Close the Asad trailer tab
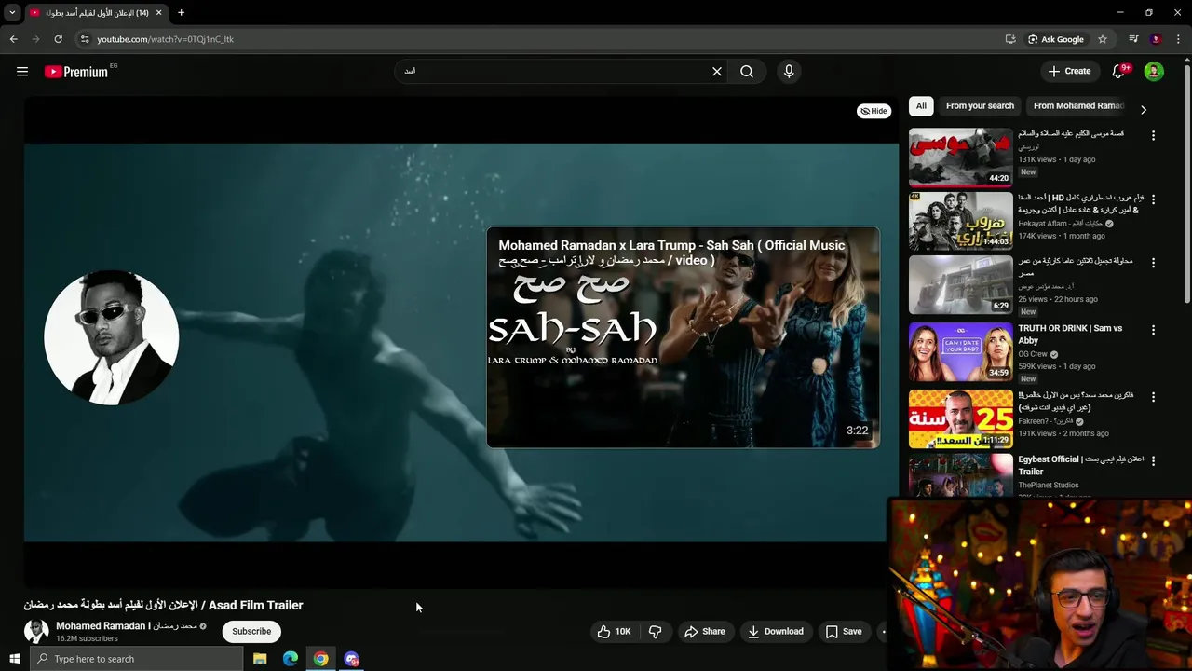1192x671 pixels. 159,13
